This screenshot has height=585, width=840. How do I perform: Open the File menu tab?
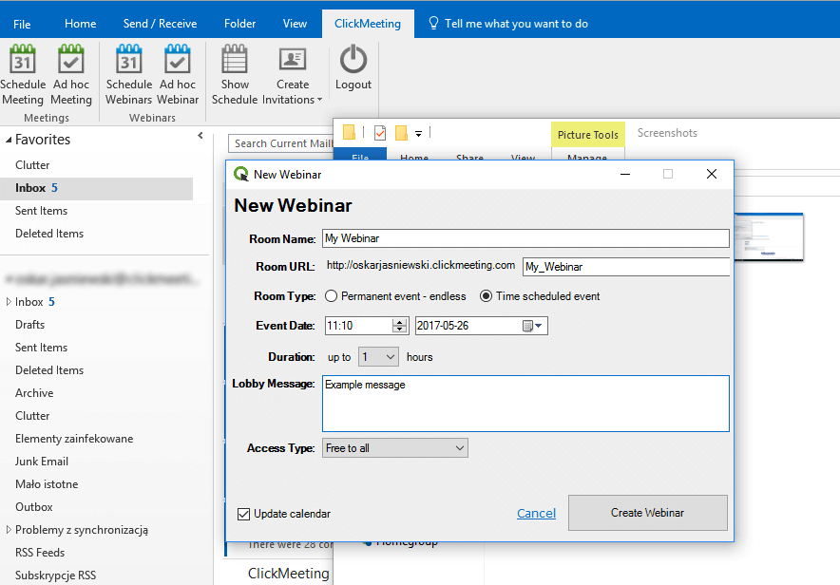point(22,24)
